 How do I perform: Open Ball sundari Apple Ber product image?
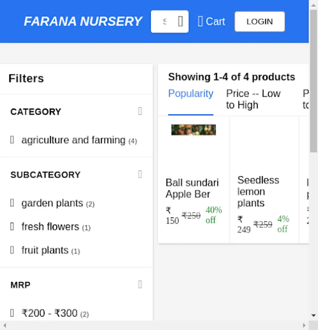tap(193, 130)
